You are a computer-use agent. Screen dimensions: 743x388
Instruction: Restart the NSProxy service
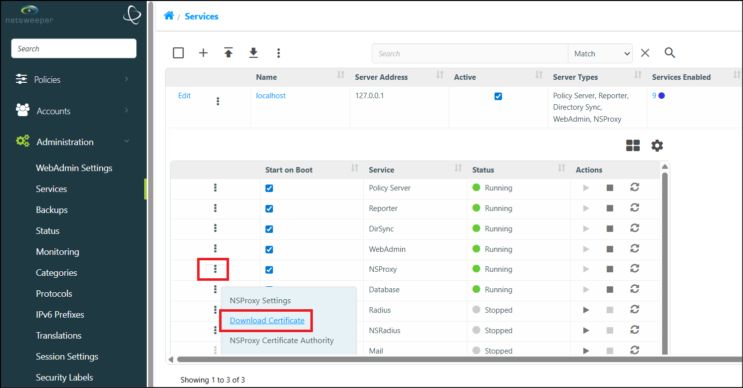[635, 269]
